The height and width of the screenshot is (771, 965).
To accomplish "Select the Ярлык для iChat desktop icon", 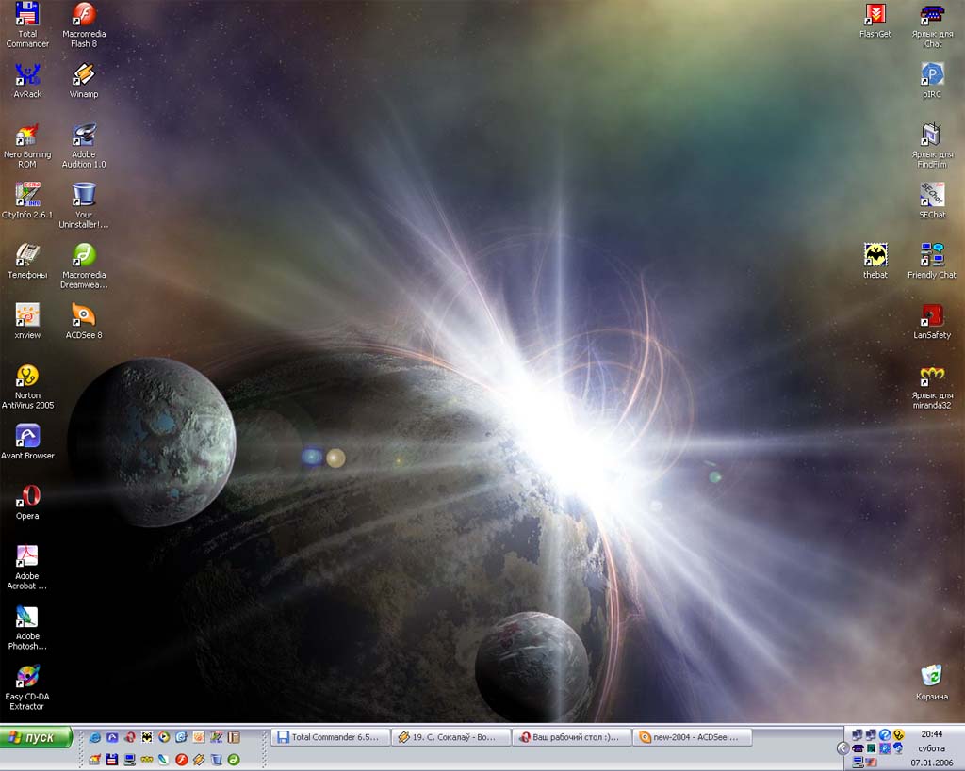I will [932, 24].
